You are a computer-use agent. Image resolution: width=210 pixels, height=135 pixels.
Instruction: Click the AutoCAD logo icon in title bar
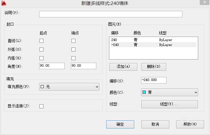pos(4,3)
